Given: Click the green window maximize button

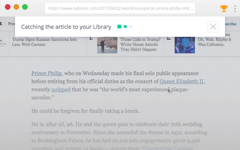Looking at the screenshot, I should tap(25, 7).
